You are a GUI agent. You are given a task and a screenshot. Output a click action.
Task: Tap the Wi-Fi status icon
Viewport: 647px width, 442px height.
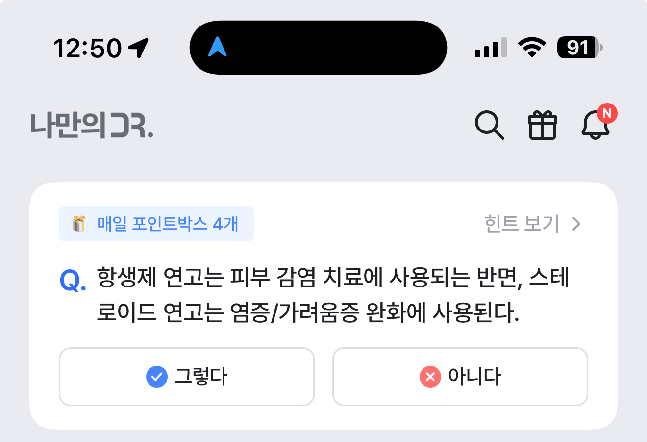532,48
